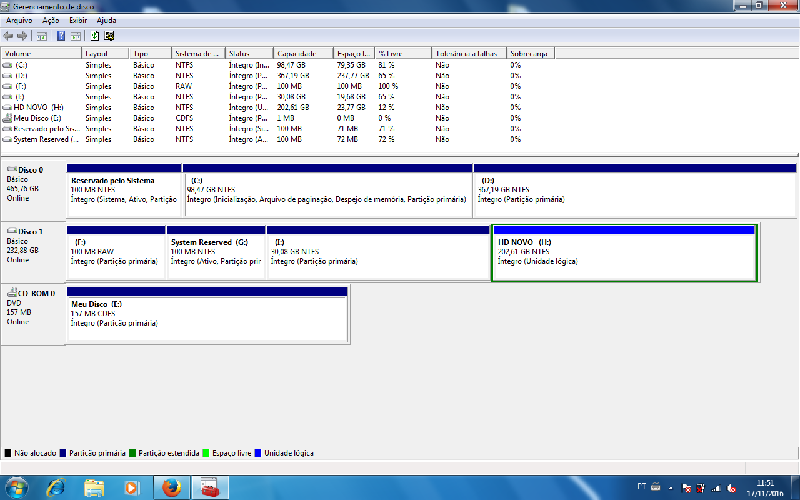
Task: Open the Arquivo menu
Action: pos(19,21)
